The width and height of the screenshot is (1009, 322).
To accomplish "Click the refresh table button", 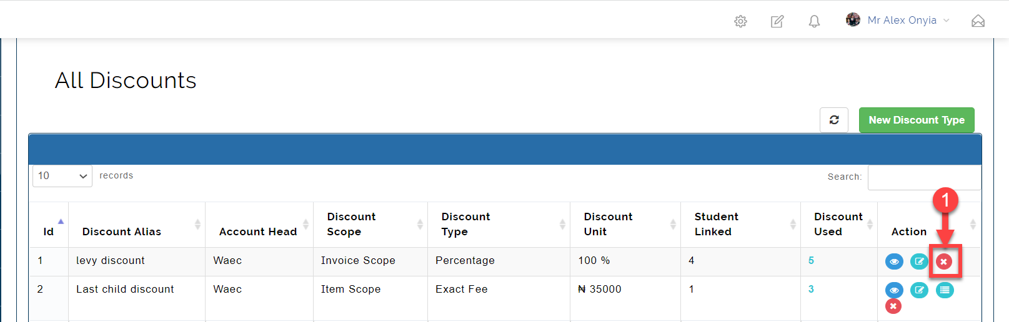I will [834, 120].
